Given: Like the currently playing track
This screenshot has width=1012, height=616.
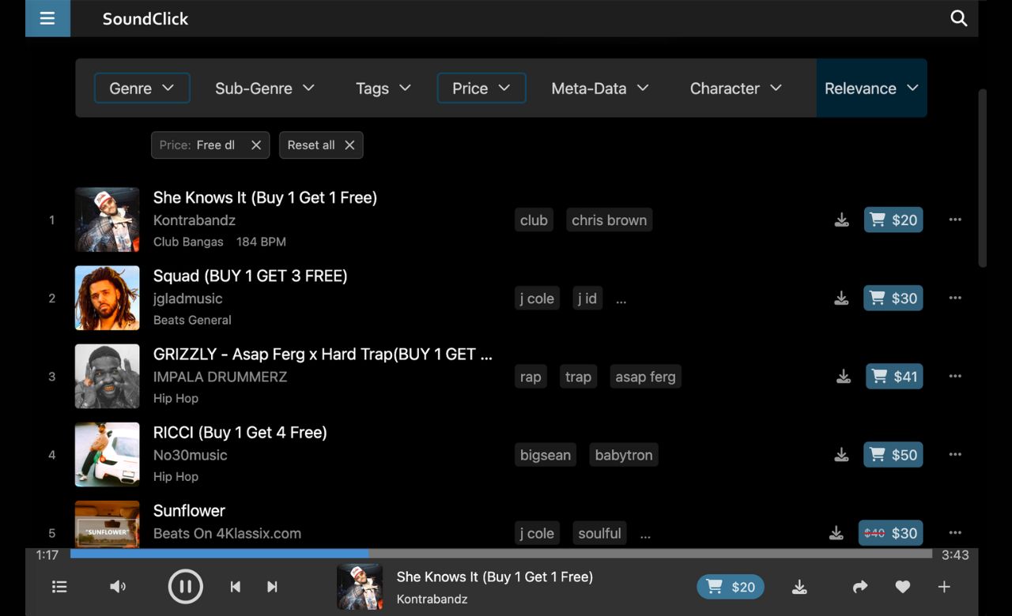Looking at the screenshot, I should [902, 587].
